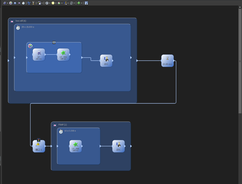Toggle the eye icon of live cell group
Viewport: 242px width, 184px height.
pos(12,21)
